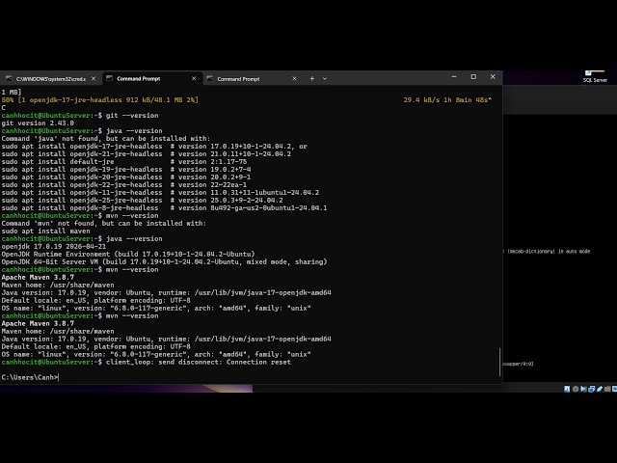Click the 'sudo apt install openjdk-21-jre-headless' line
617x463 pixels.
(x=146, y=154)
